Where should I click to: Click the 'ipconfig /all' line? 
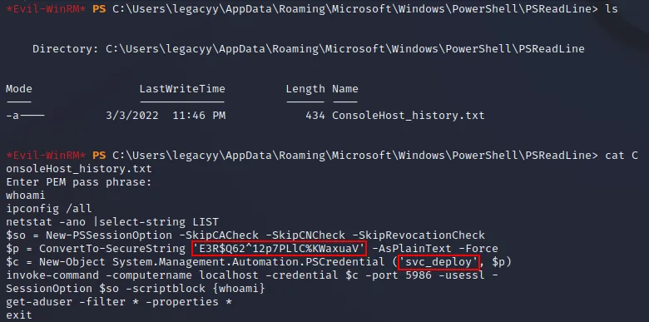coord(49,208)
